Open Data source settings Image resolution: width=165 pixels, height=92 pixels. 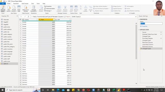pyautogui.click(x=26, y=8)
